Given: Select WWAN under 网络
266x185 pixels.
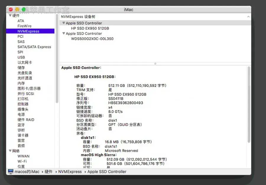Looking at the screenshot, I should pyautogui.click(x=23, y=156).
